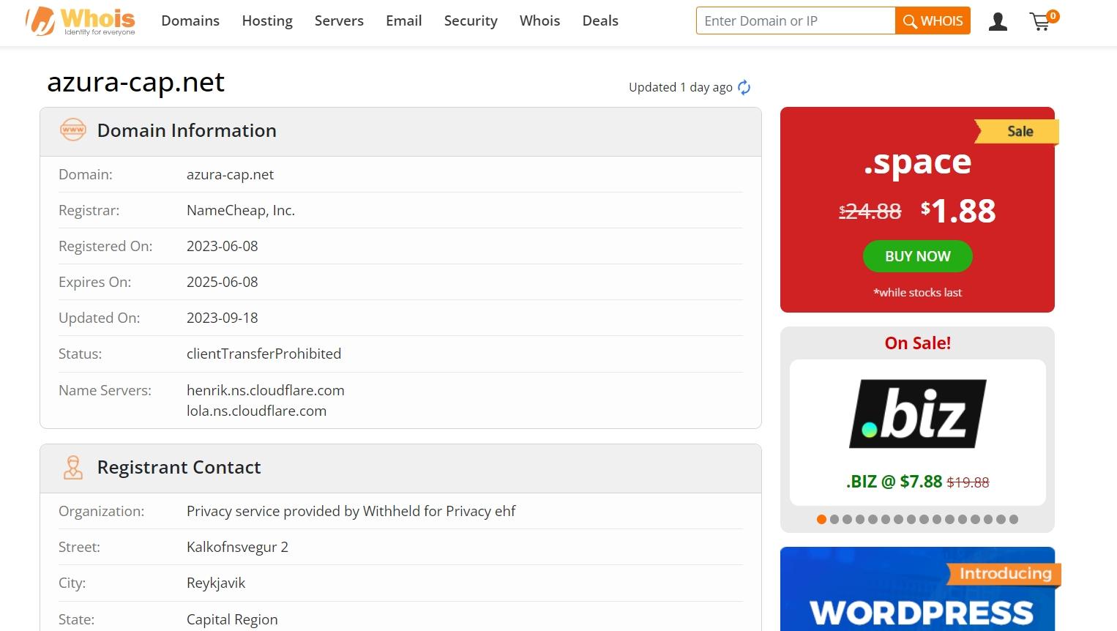Click the azura-cap.net page heading
The width and height of the screenshot is (1117, 631).
click(x=136, y=83)
